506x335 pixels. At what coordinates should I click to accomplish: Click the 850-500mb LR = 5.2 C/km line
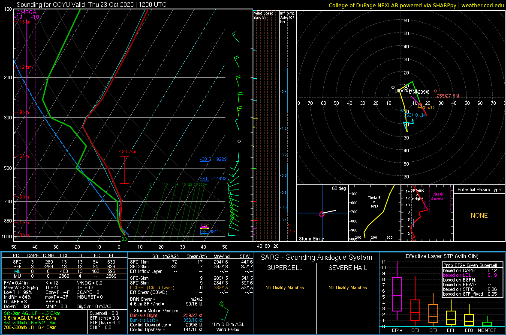30,323
